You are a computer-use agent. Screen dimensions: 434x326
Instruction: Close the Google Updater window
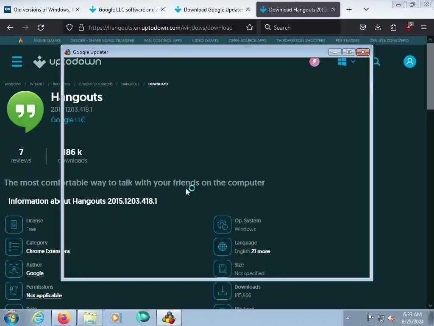(x=363, y=52)
